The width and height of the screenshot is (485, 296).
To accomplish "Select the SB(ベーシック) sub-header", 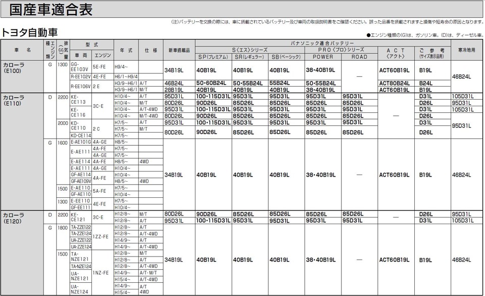I will [286, 57].
